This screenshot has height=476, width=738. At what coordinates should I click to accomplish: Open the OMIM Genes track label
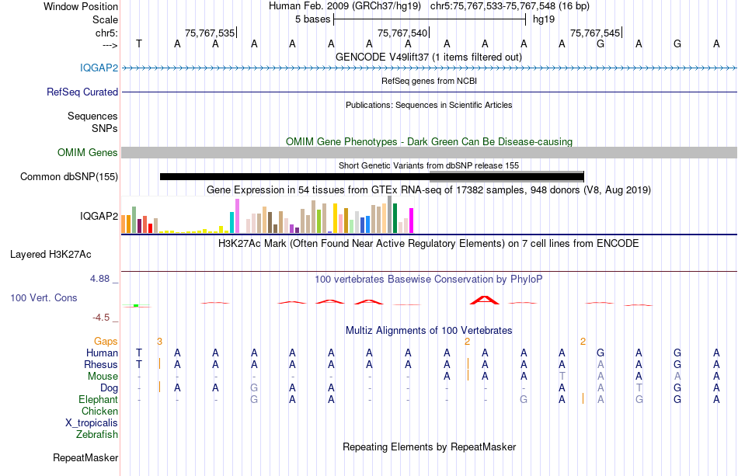(x=87, y=152)
